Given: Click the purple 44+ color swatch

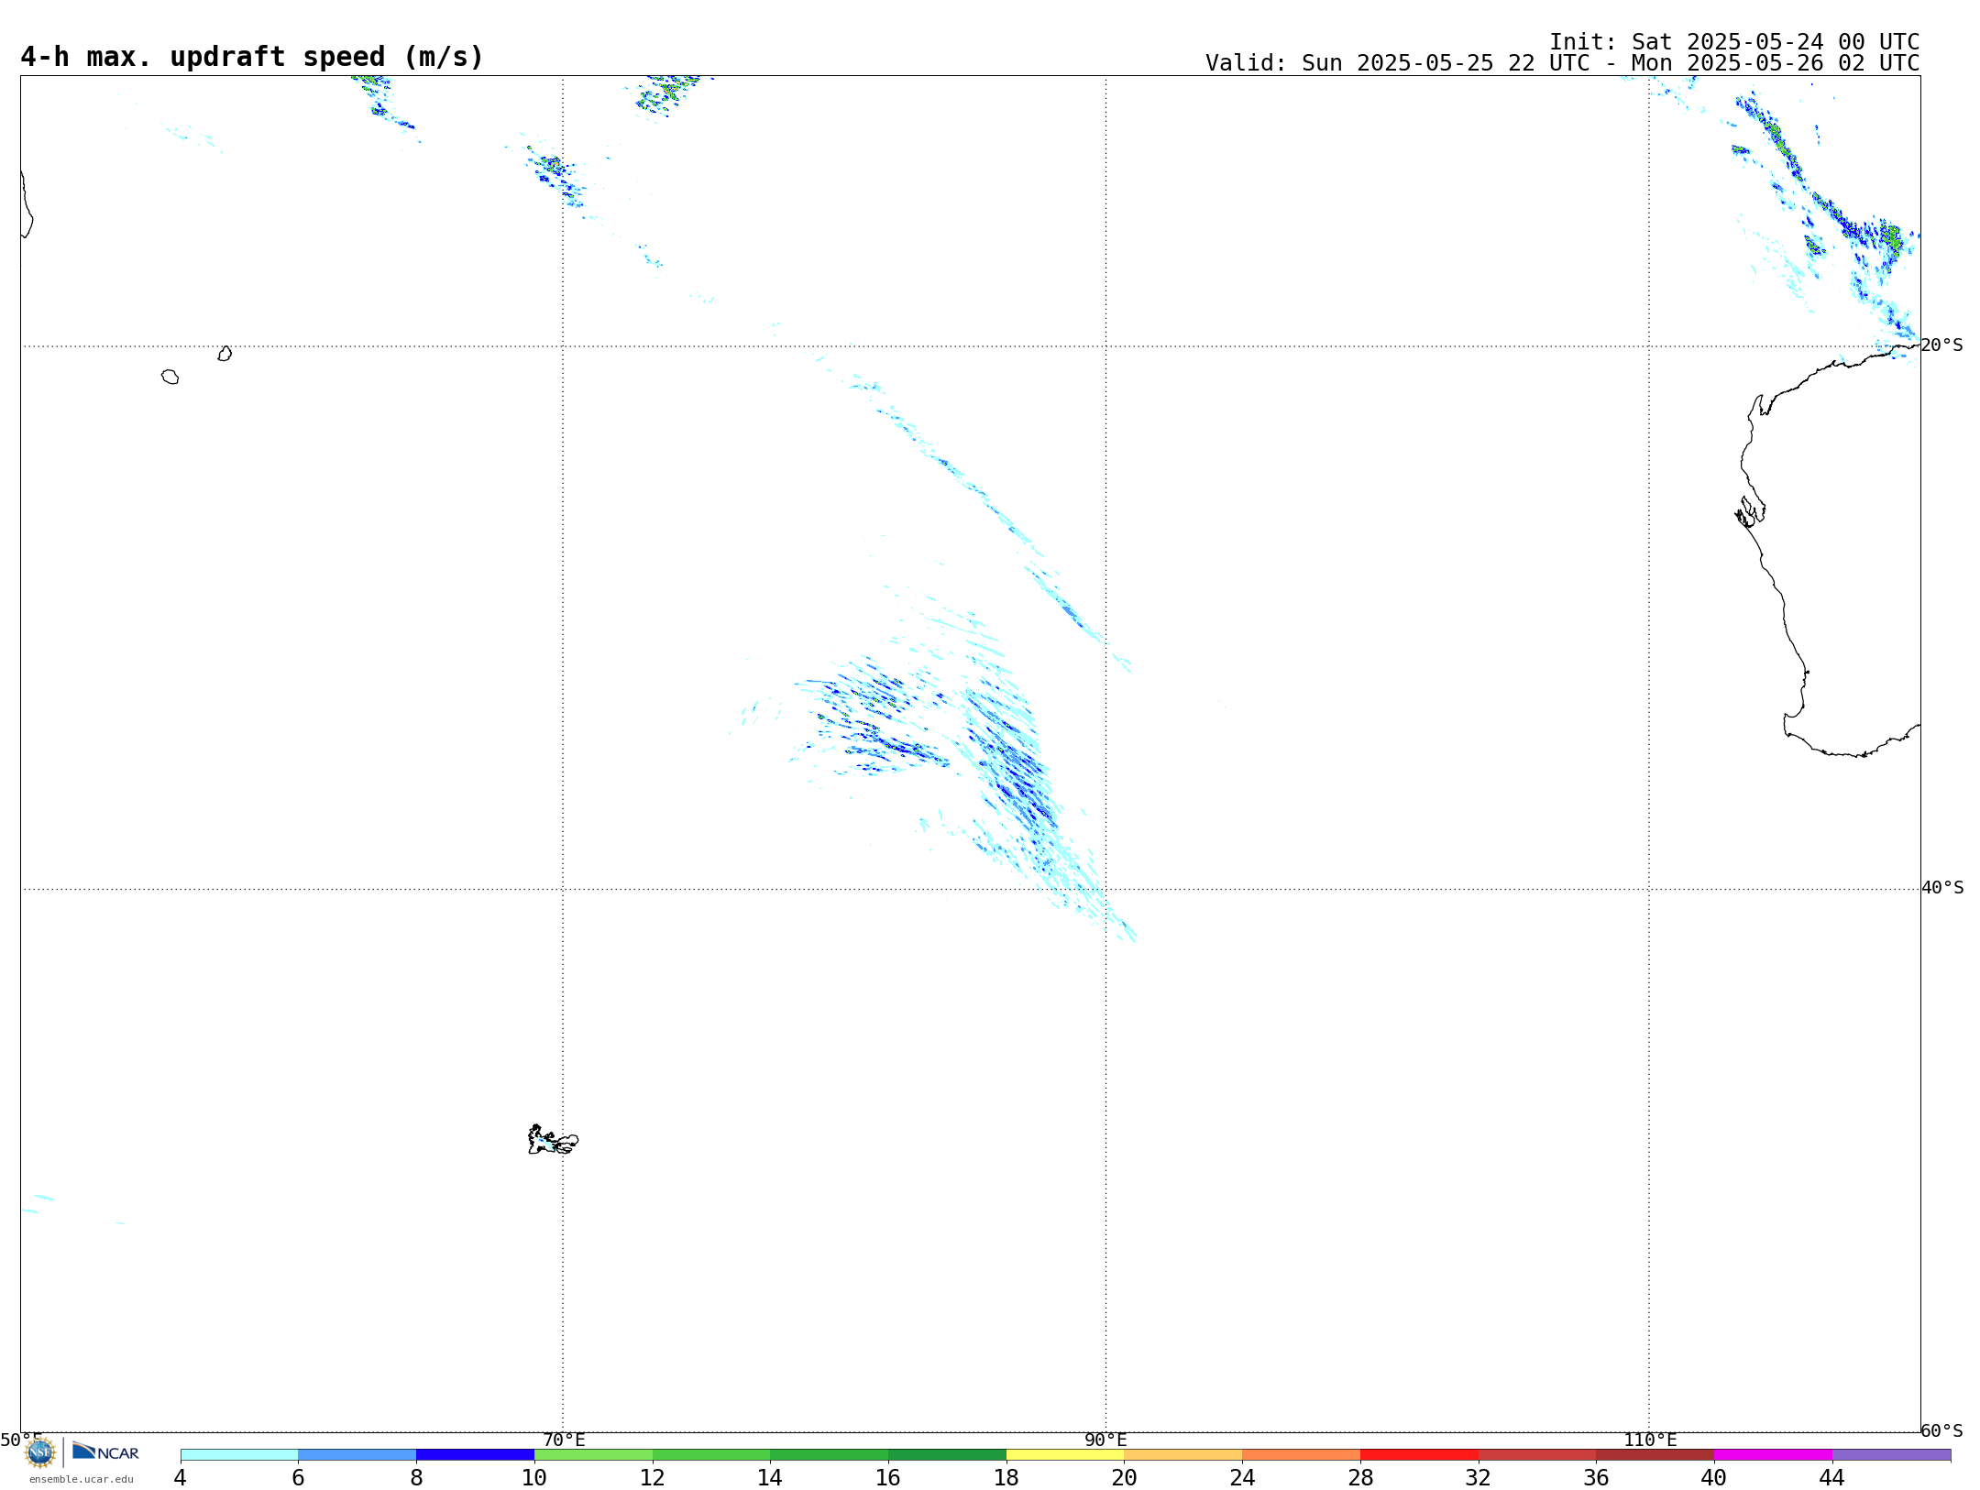Looking at the screenshot, I should [1891, 1455].
